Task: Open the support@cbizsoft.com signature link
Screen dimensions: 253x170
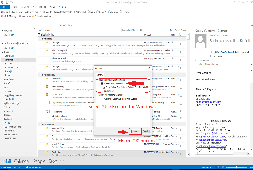Action: (x=208, y=102)
